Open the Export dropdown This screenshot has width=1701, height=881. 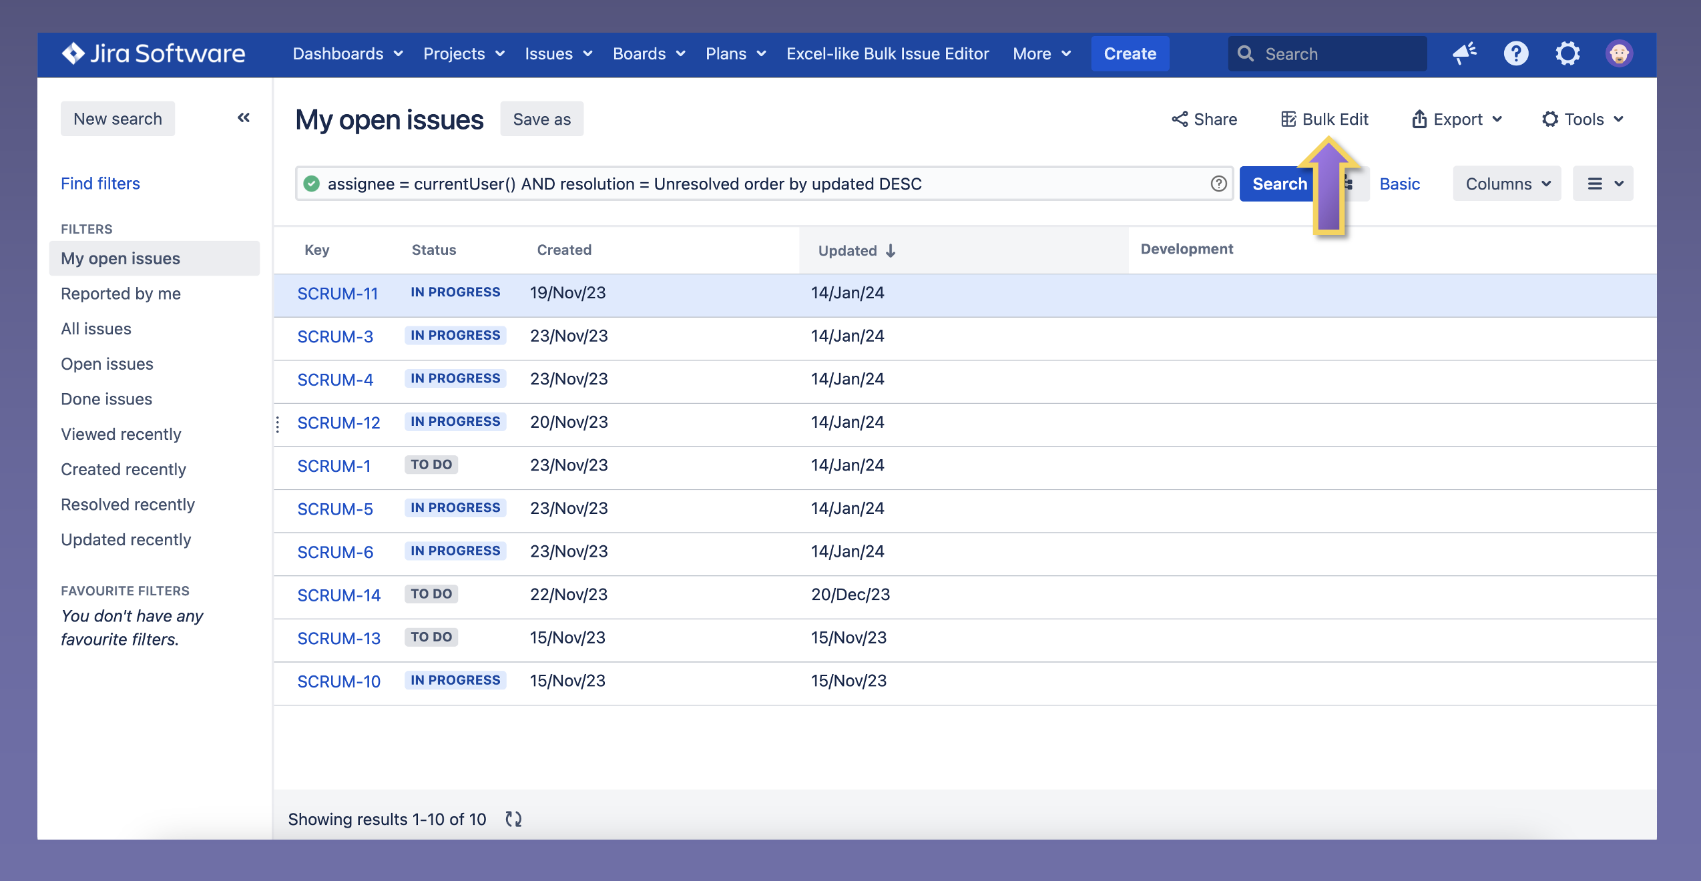1457,119
